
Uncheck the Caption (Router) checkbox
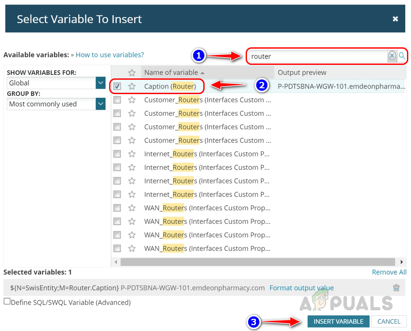[117, 86]
